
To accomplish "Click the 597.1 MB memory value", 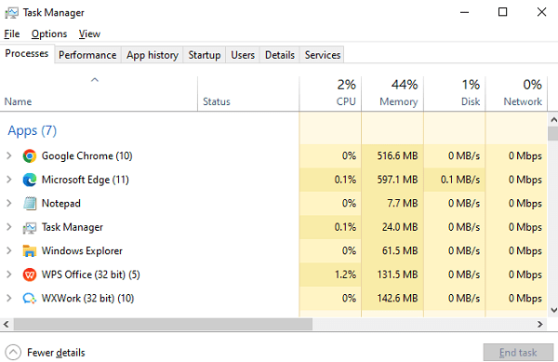I will [x=397, y=180].
